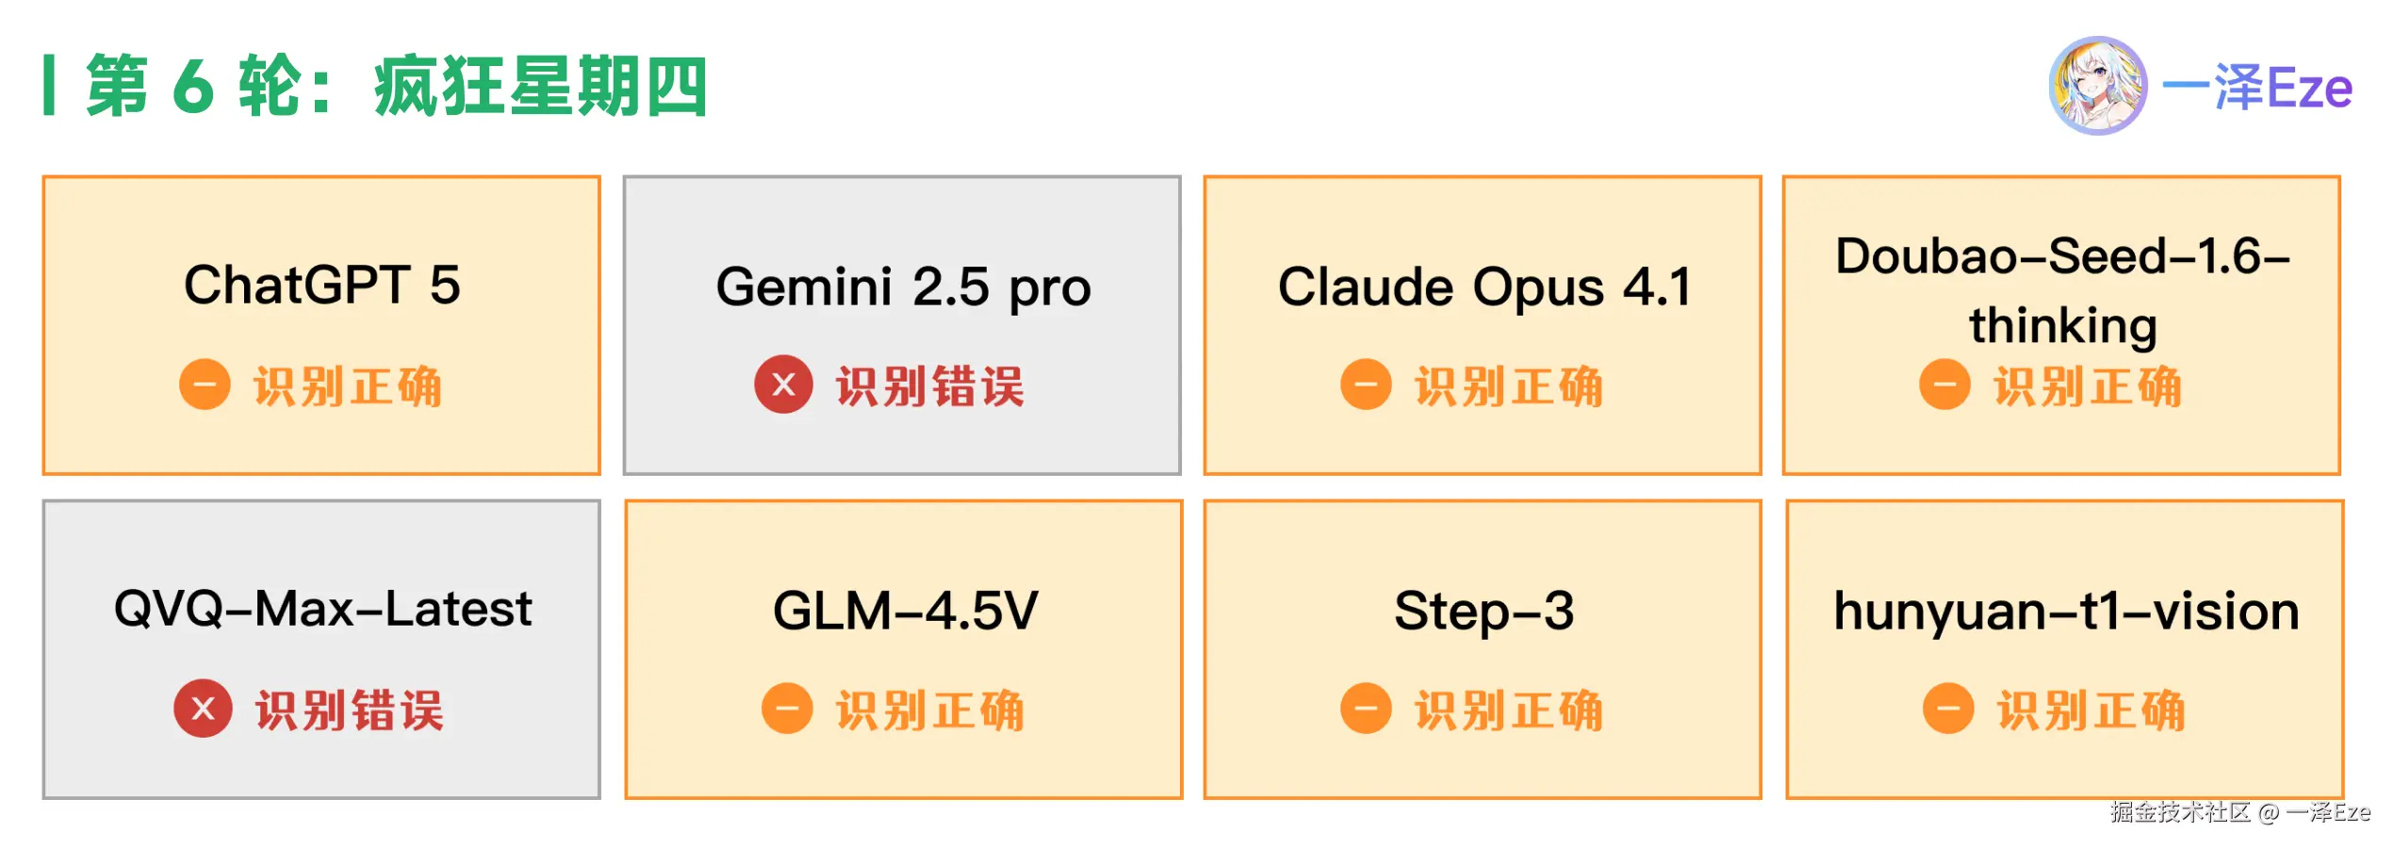Click the 第 6 轮：疯狂星期四 heading

(x=396, y=86)
